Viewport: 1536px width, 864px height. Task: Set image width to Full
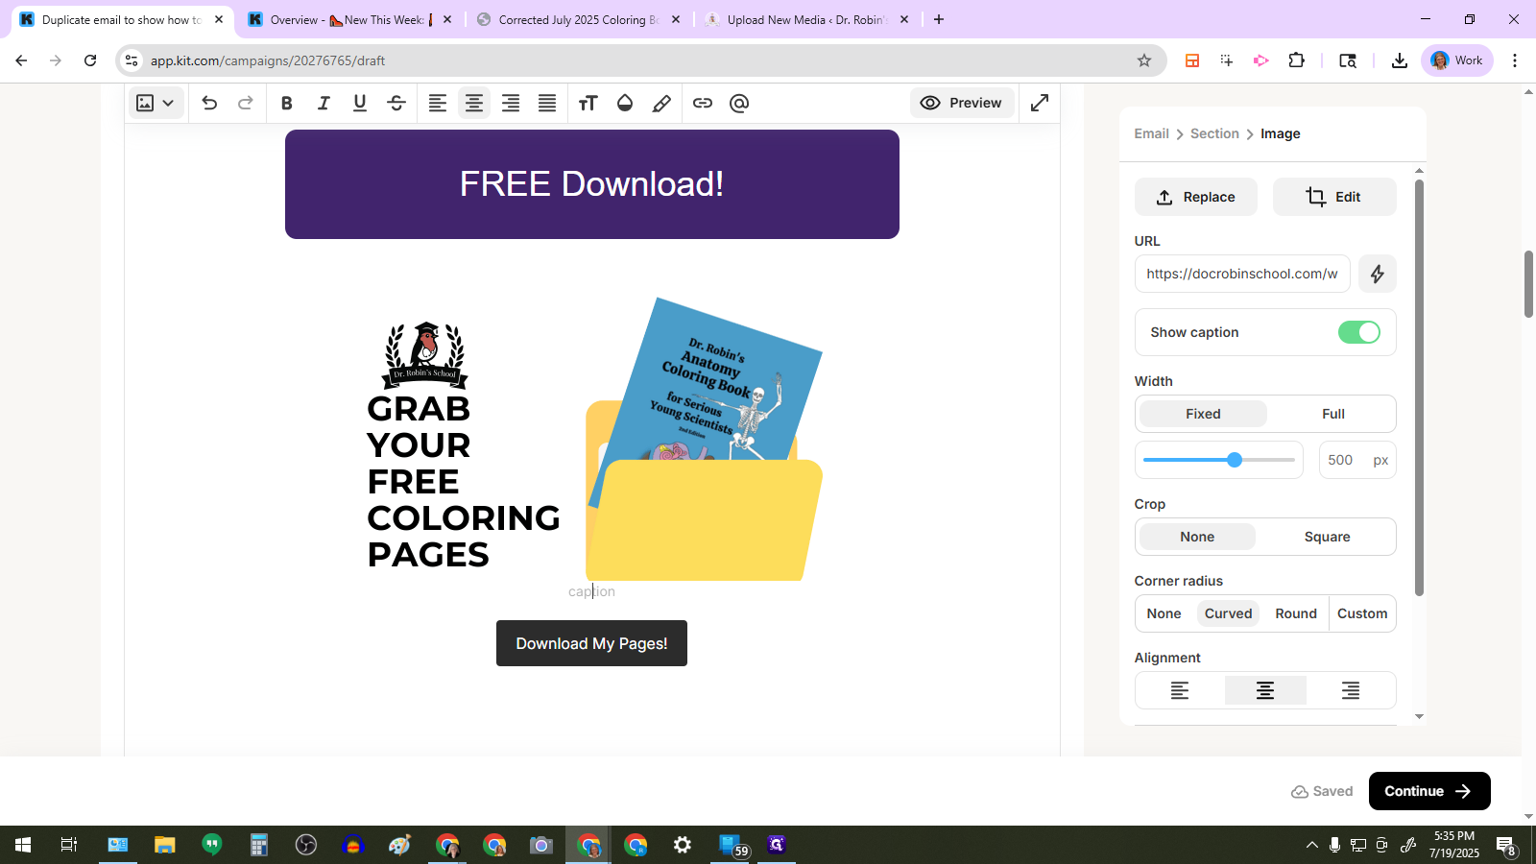[1332, 414]
